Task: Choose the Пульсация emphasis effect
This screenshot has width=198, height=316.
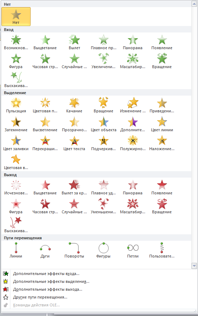Action: (x=16, y=106)
